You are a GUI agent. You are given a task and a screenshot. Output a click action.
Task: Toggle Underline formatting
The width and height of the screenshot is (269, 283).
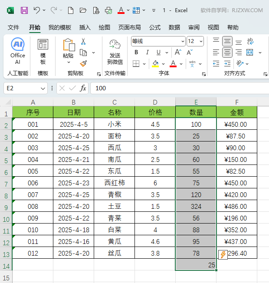coord(158,53)
